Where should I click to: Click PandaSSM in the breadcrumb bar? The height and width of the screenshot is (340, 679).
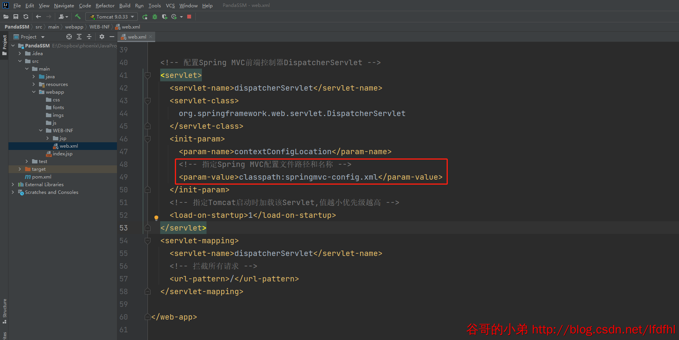click(17, 27)
